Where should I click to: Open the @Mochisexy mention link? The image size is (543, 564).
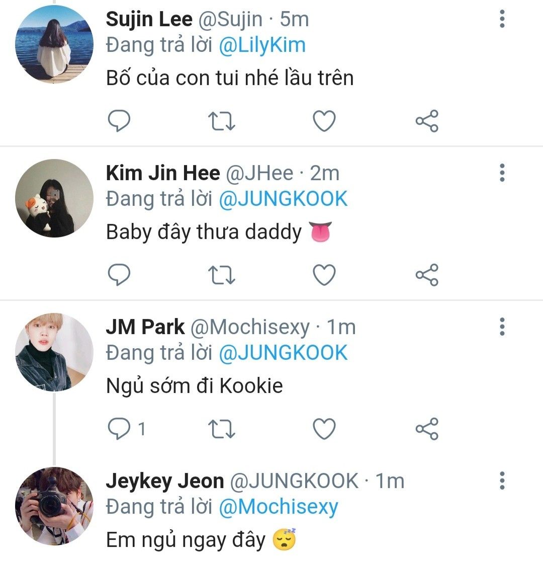pos(279,507)
